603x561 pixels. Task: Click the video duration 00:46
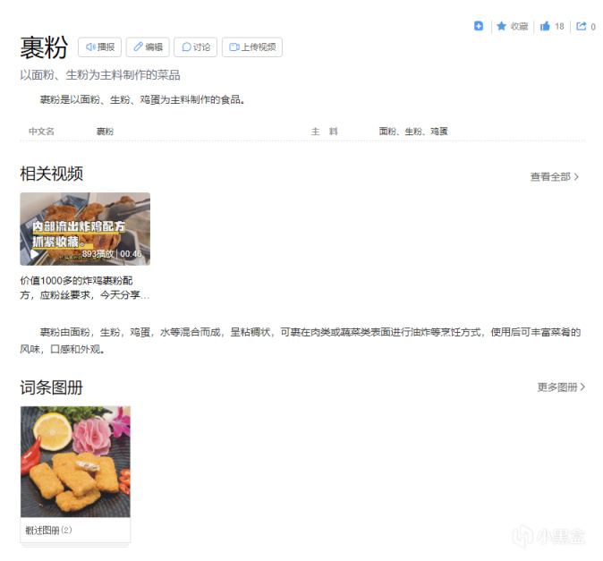coord(131,254)
